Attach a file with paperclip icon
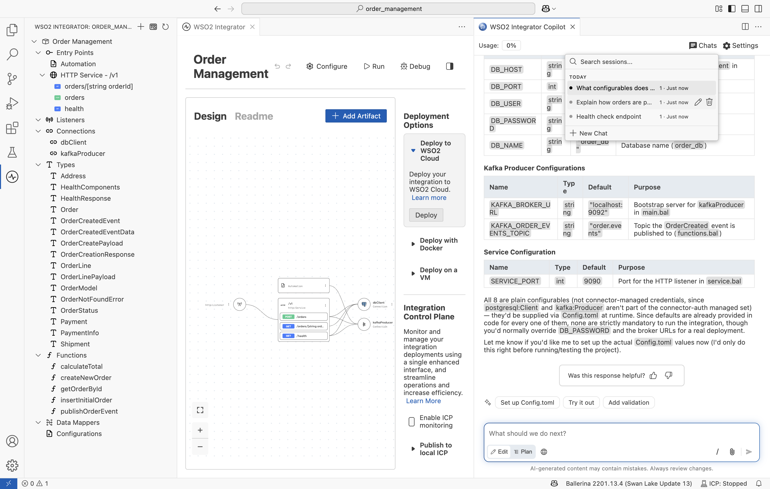 (x=732, y=452)
